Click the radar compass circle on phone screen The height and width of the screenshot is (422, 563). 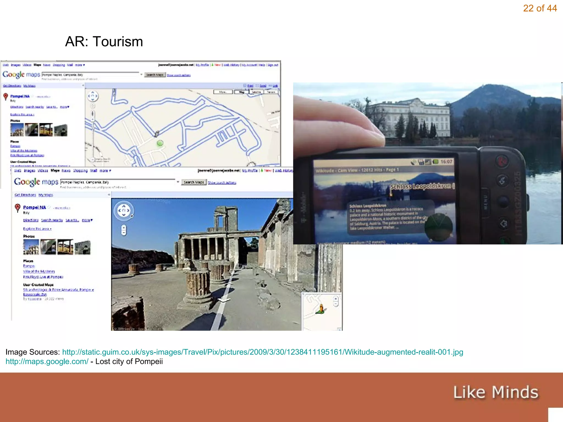[439, 228]
